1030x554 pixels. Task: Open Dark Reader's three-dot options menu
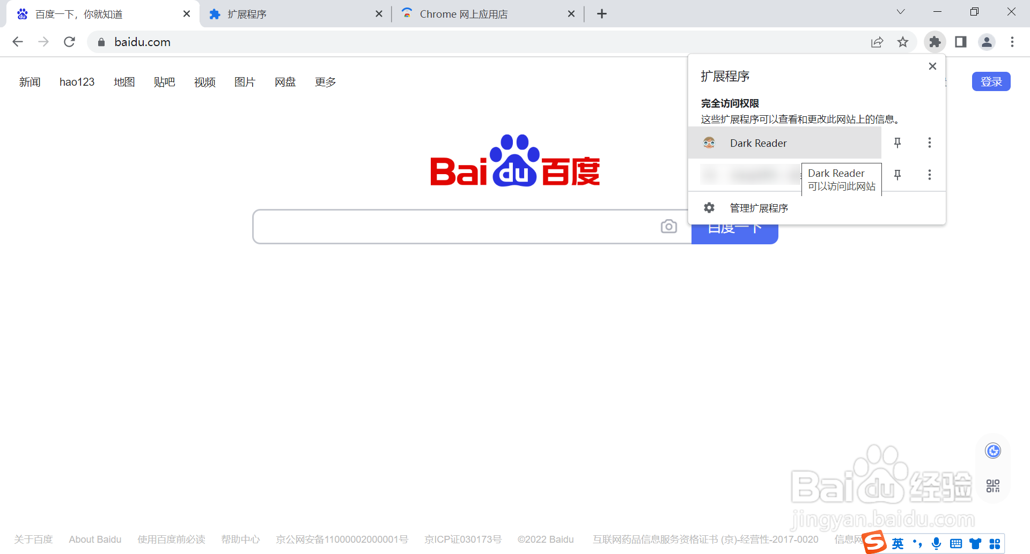(930, 143)
